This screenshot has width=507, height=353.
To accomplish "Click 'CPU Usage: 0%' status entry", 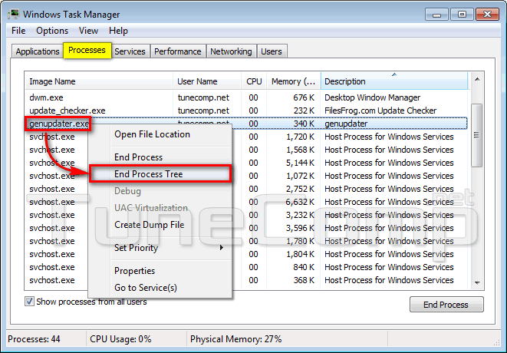I will pos(120,339).
